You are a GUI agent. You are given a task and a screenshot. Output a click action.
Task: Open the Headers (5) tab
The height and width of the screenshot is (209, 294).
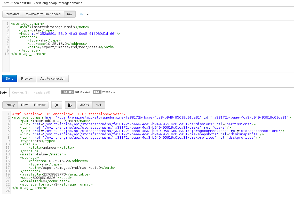click(42, 92)
